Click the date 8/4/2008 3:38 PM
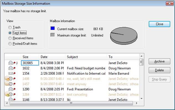 tap(52, 63)
